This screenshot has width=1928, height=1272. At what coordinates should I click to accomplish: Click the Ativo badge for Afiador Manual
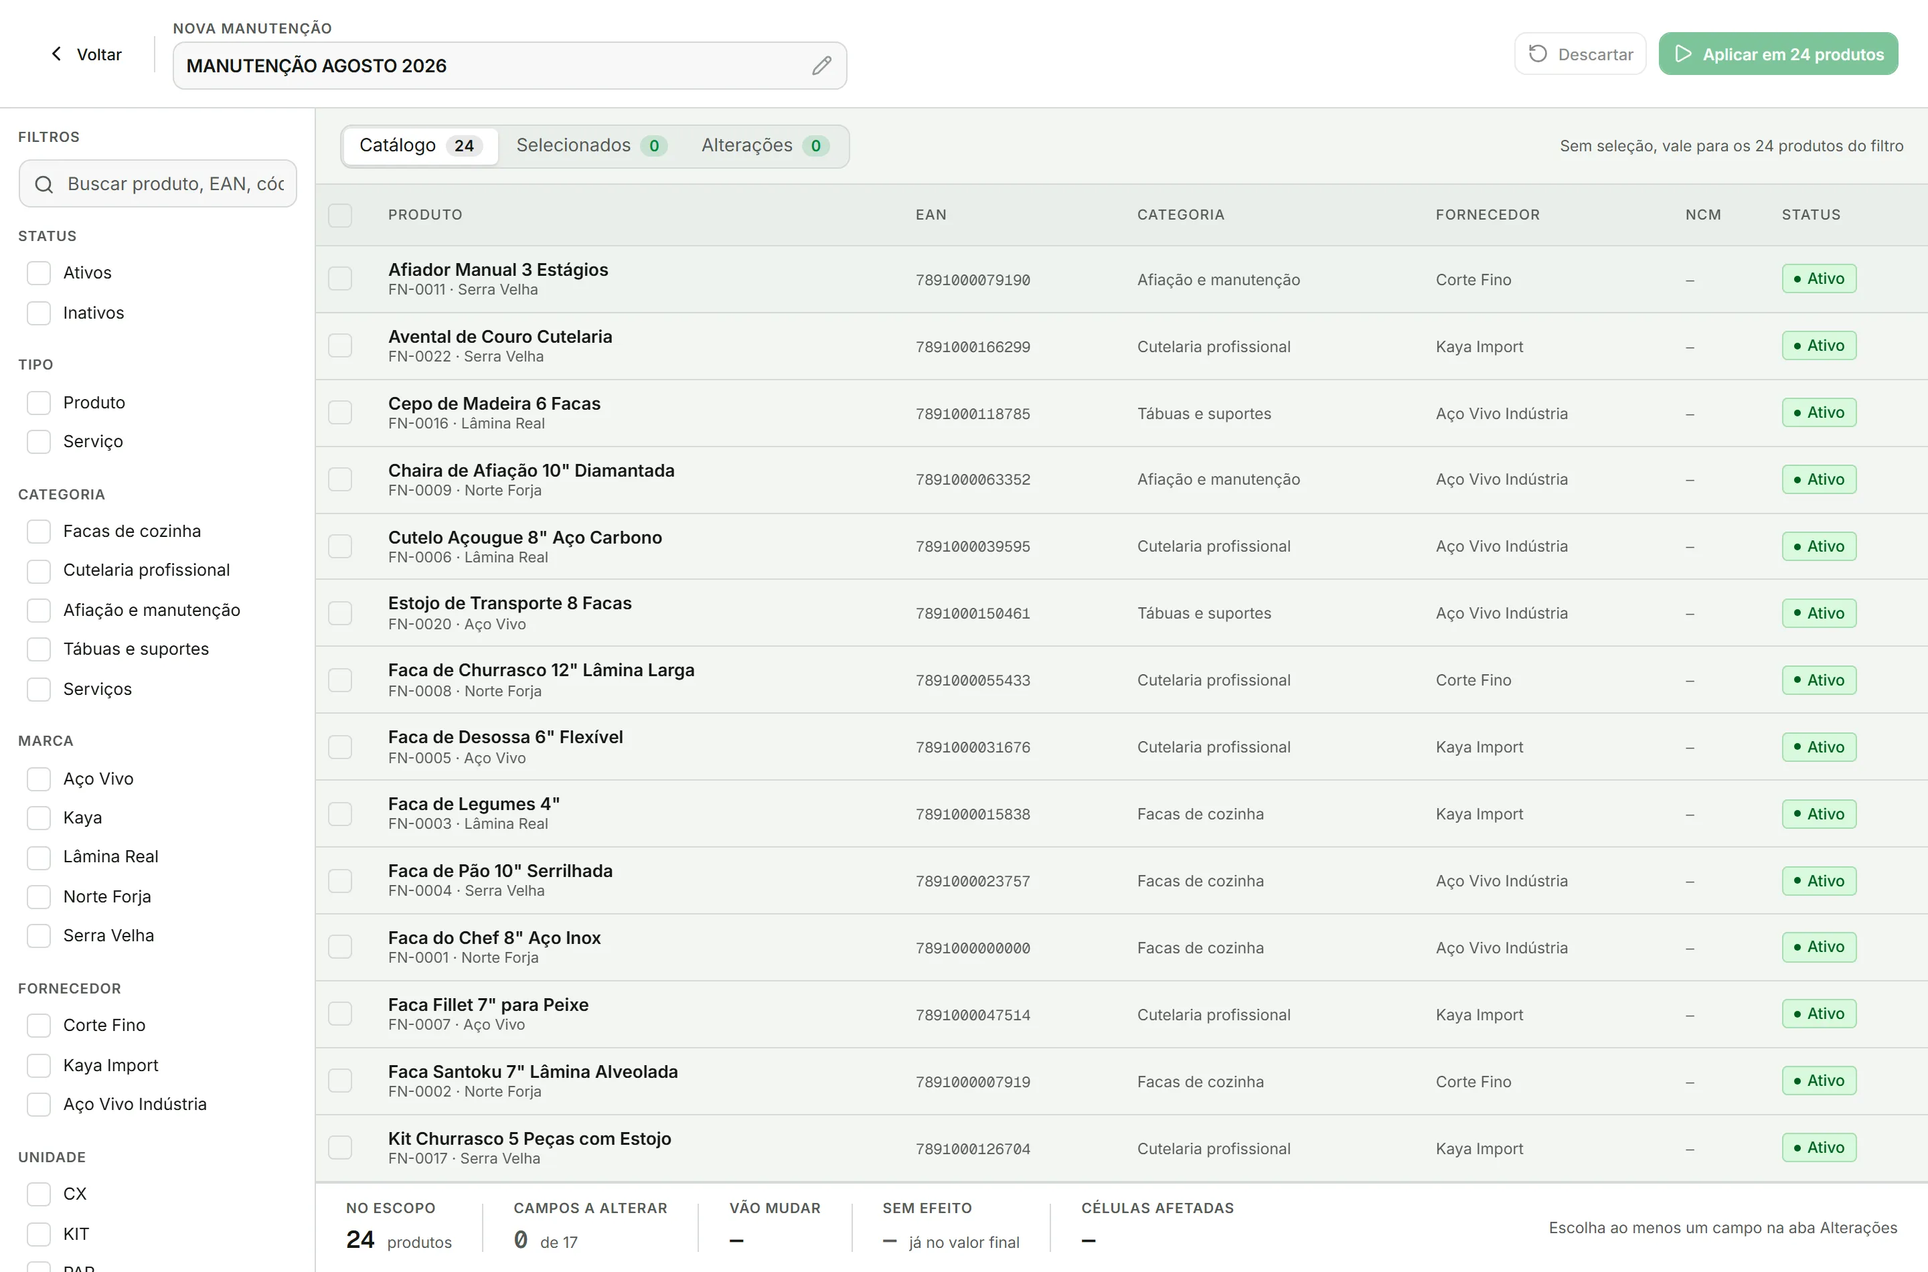click(1820, 279)
